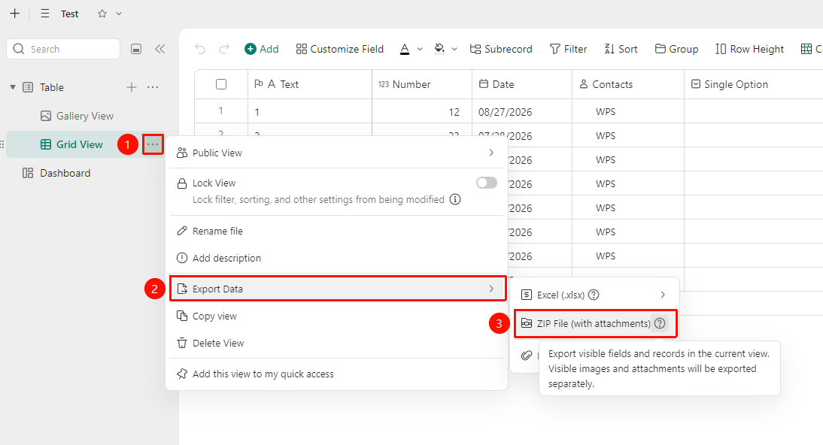Click the Single Option column header
823x445 pixels.
point(753,84)
